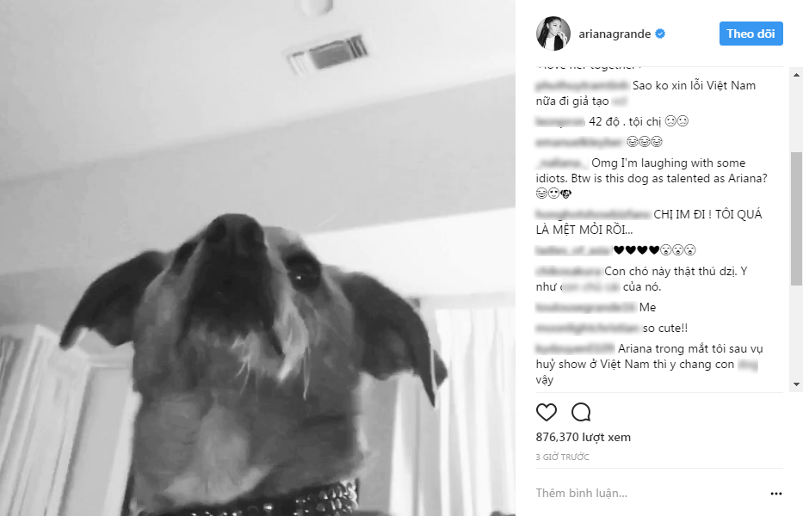803x516 pixels.
Task: Open the arianagrande username link
Action: tap(615, 34)
